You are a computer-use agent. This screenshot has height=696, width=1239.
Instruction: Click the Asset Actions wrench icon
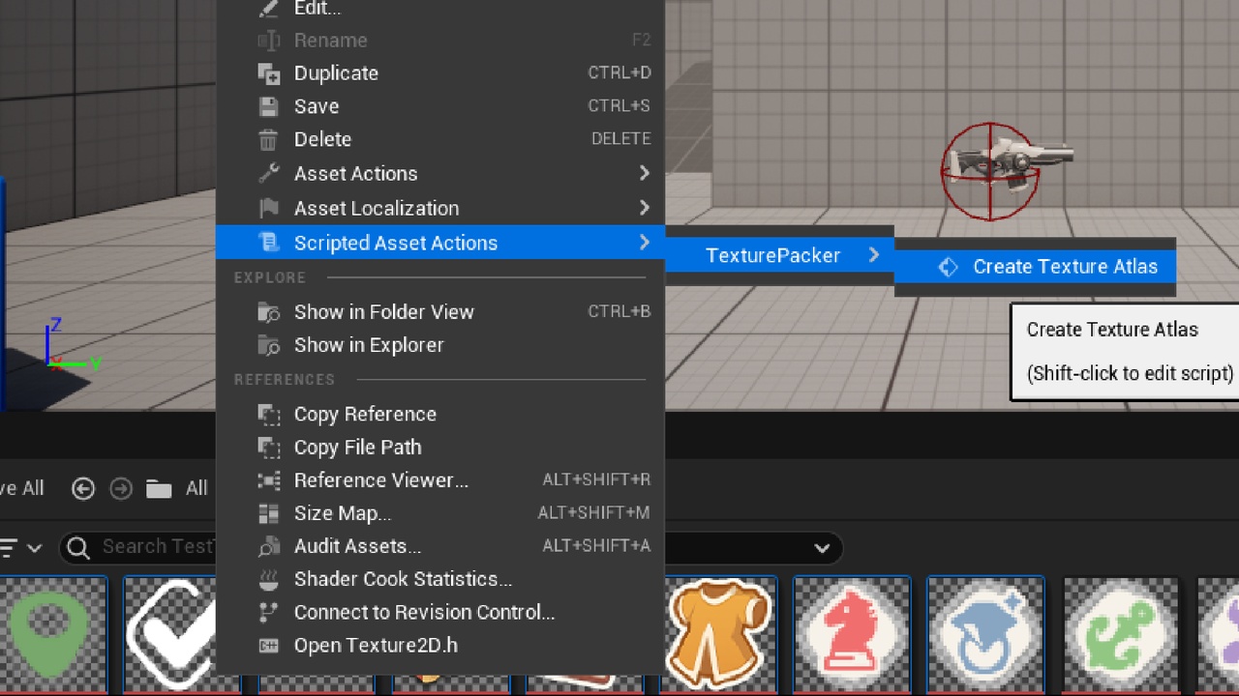click(x=268, y=174)
